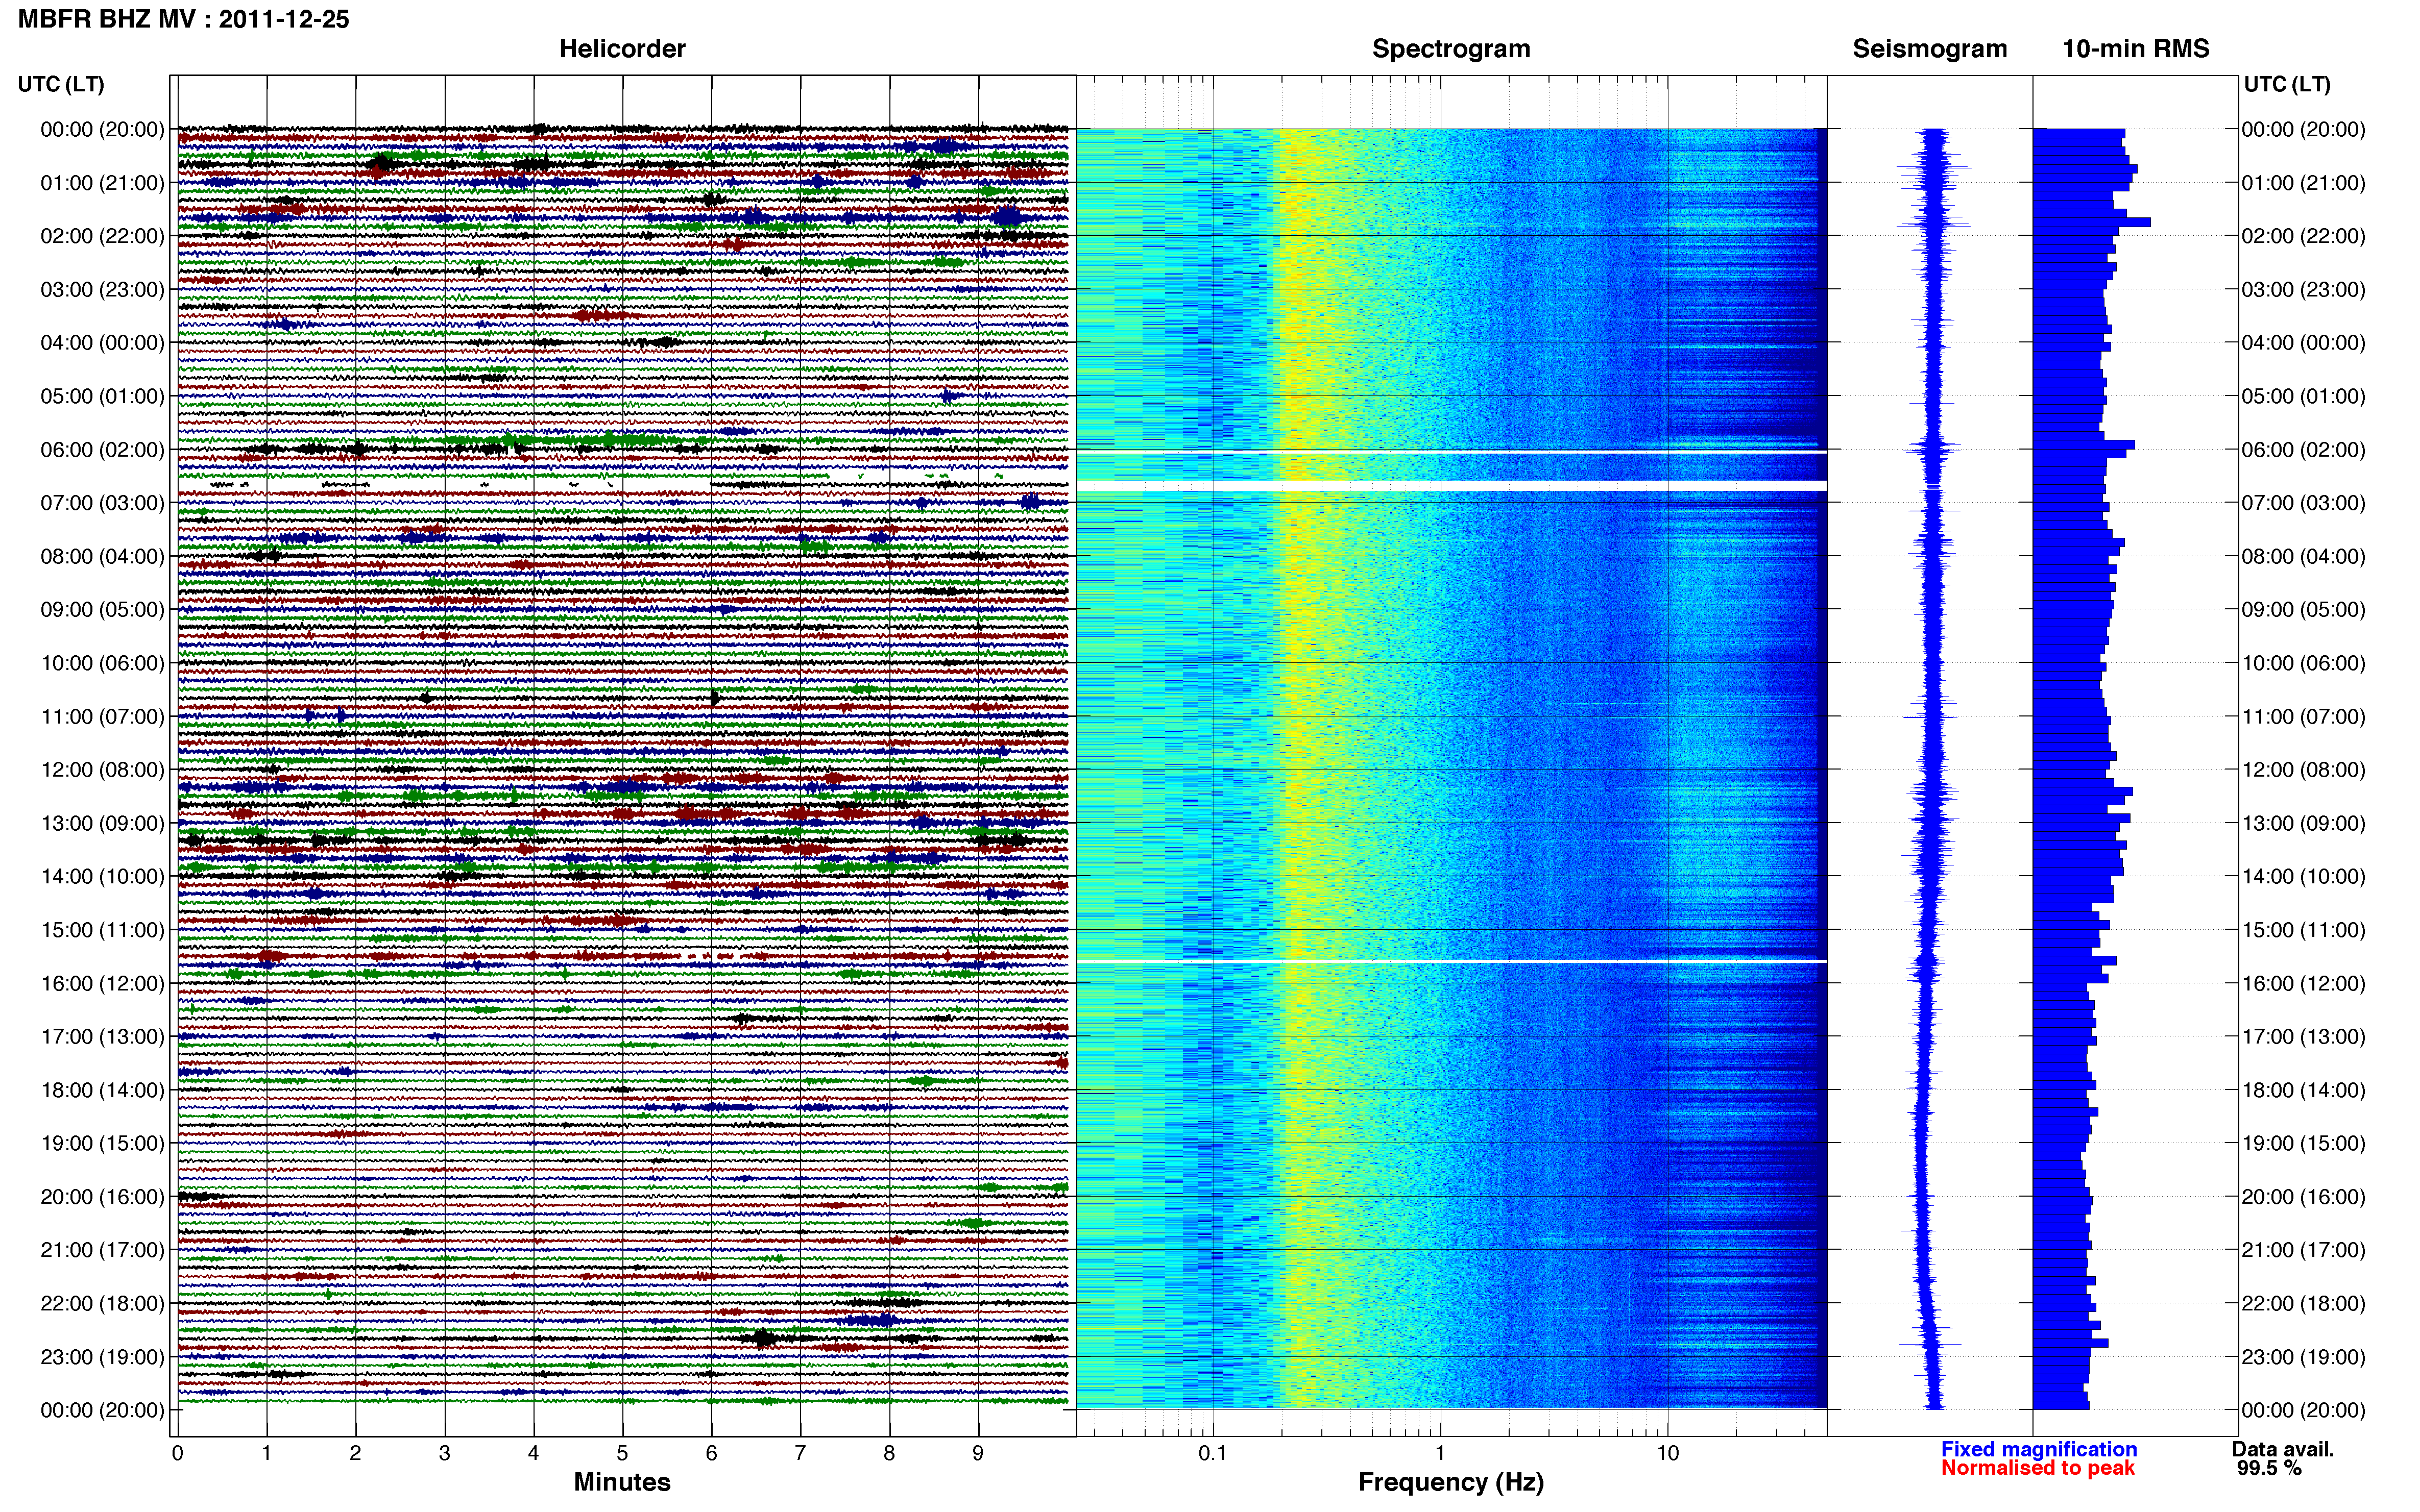2420x1512 pixels.
Task: Click Frequency axis tick 1
Action: click(1441, 1454)
